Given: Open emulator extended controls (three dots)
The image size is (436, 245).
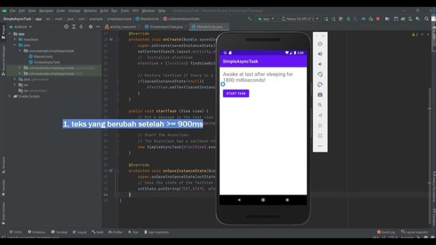Looking at the screenshot, I should click(x=320, y=146).
